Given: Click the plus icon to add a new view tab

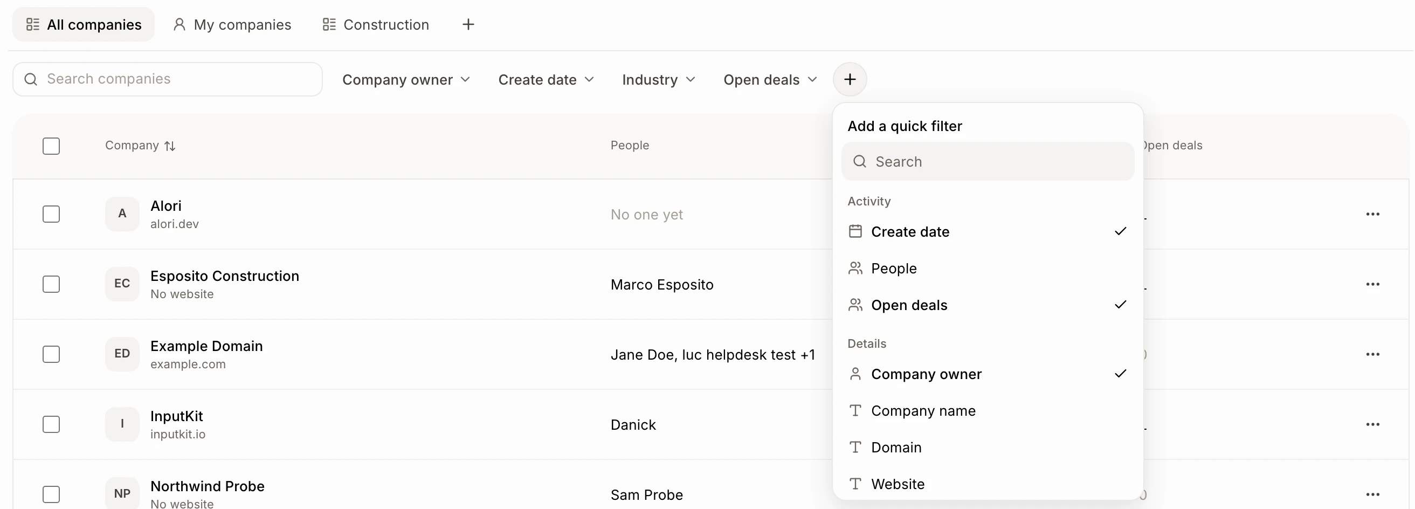Looking at the screenshot, I should 468,24.
